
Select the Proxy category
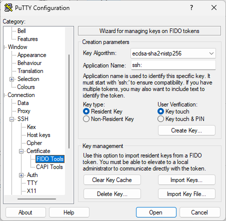pyautogui.click(x=24, y=111)
